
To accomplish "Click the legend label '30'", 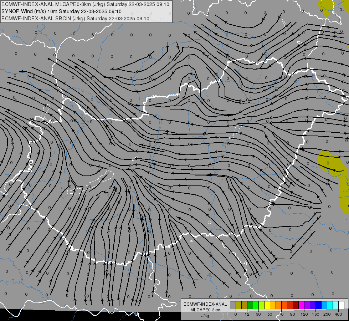I will [258, 314].
